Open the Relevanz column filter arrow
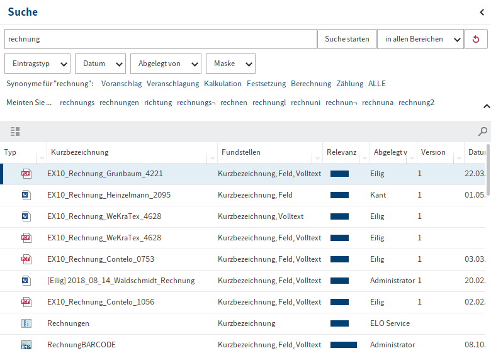 (364, 159)
